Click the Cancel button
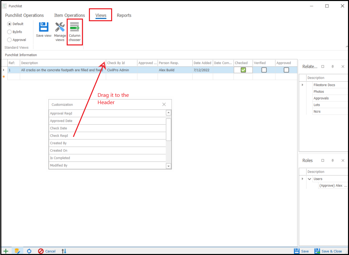The width and height of the screenshot is (349, 255). point(47,251)
